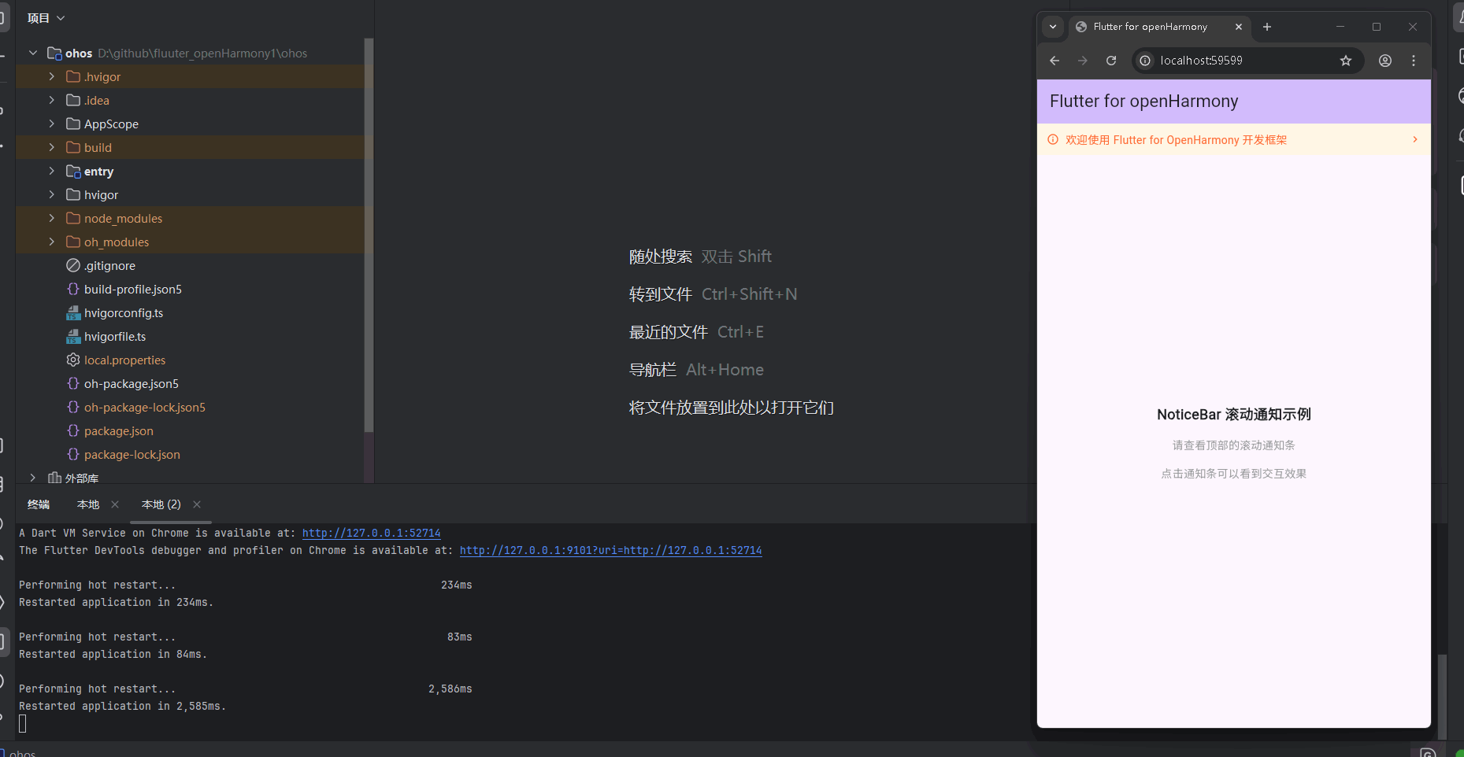Click the project tree vertical scrollbar
This screenshot has width=1464, height=757.
coord(369,236)
